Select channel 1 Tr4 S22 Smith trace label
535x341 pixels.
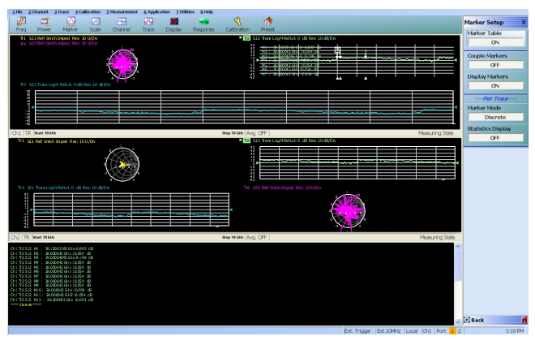[x=58, y=43]
